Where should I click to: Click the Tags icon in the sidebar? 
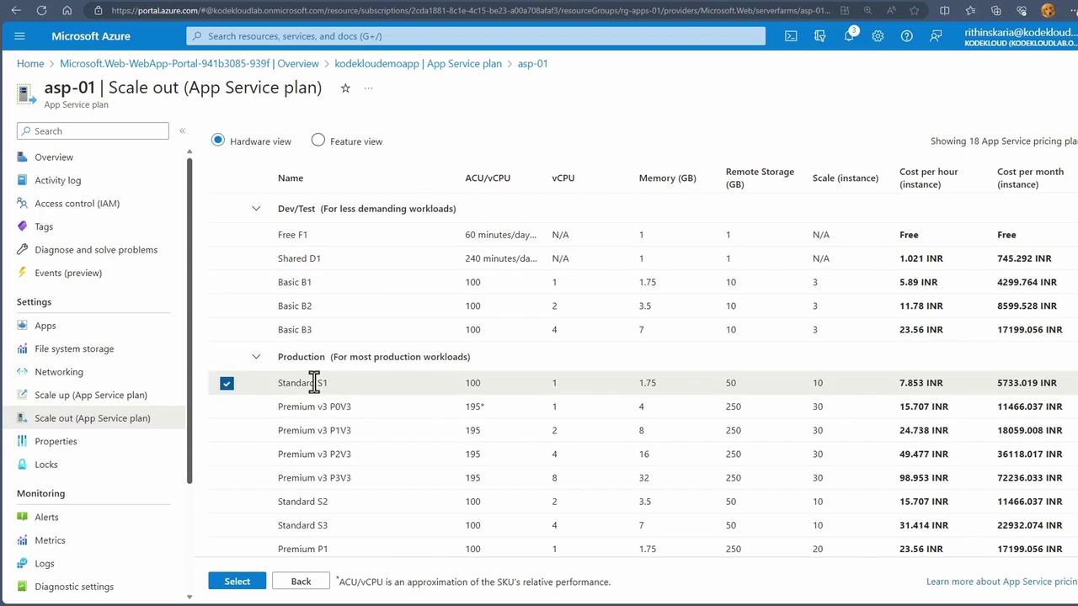[23, 226]
